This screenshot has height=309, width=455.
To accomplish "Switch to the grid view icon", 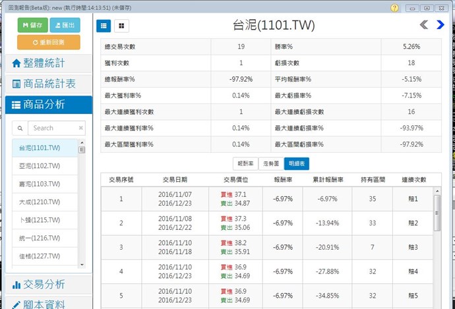I will coord(122,26).
